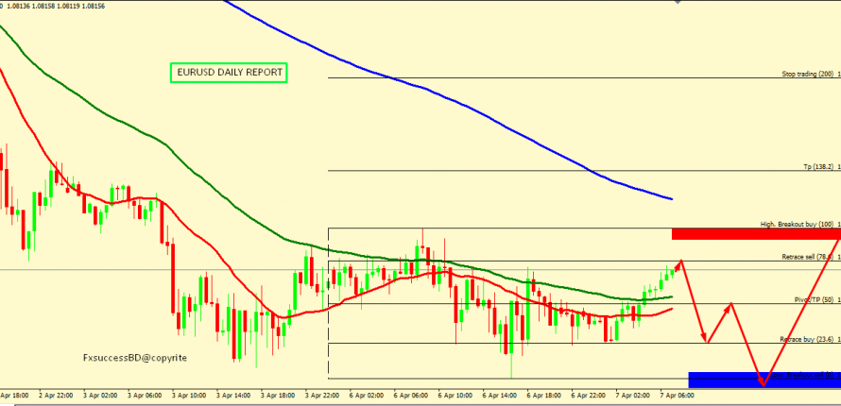This screenshot has height=406, width=841.
Task: Select the Retrace sell level label
Action: click(x=806, y=257)
